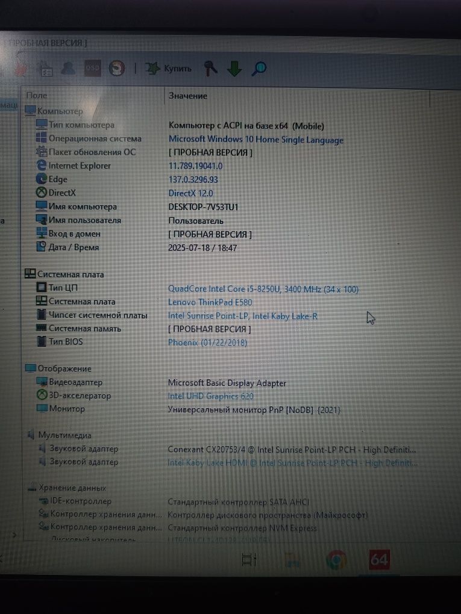Open the Edge version 137.0.3296.93 link
Image resolution: width=461 pixels, height=614 pixels.
pos(193,180)
